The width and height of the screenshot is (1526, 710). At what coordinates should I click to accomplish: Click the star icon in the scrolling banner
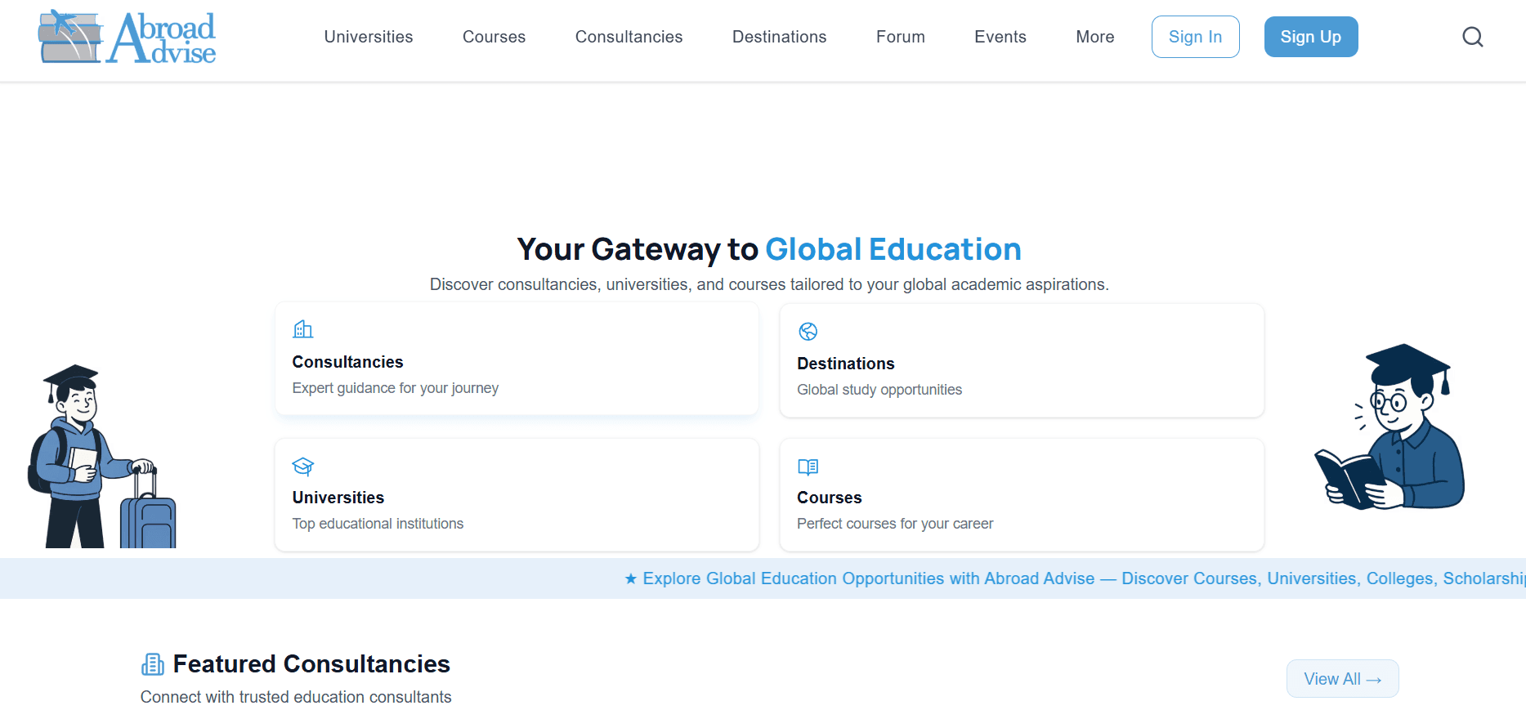(x=630, y=578)
